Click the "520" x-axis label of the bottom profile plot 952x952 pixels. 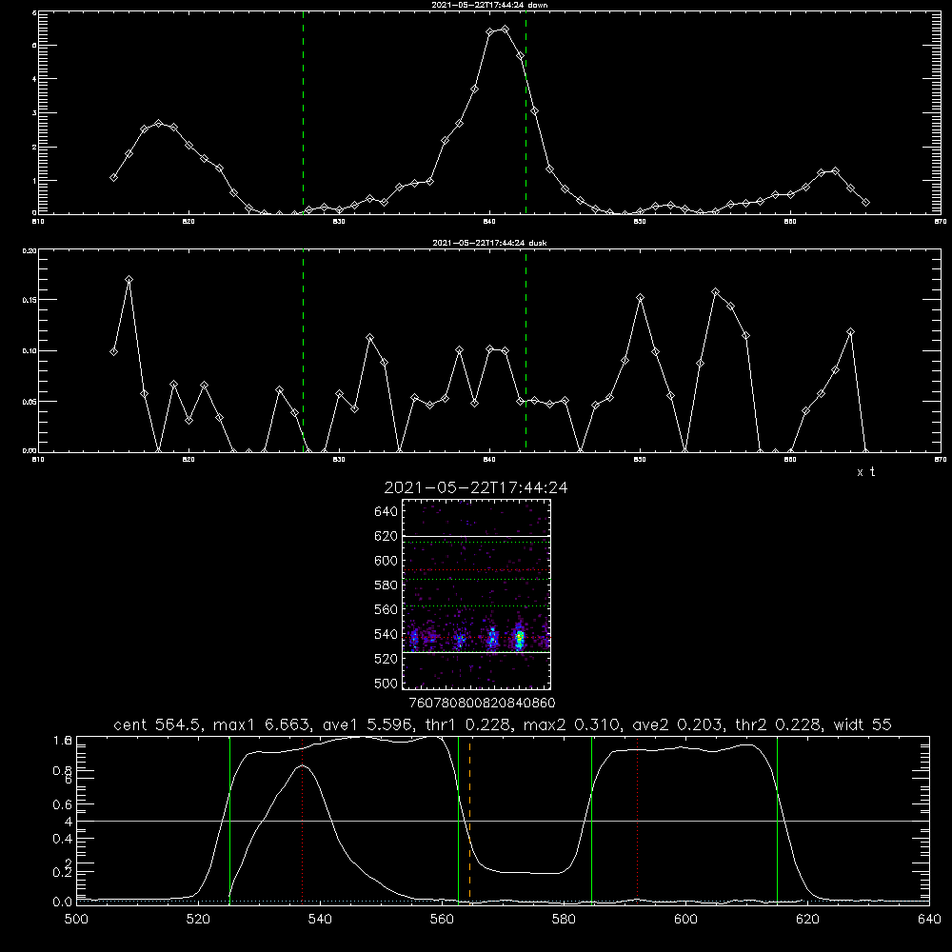coord(198,920)
